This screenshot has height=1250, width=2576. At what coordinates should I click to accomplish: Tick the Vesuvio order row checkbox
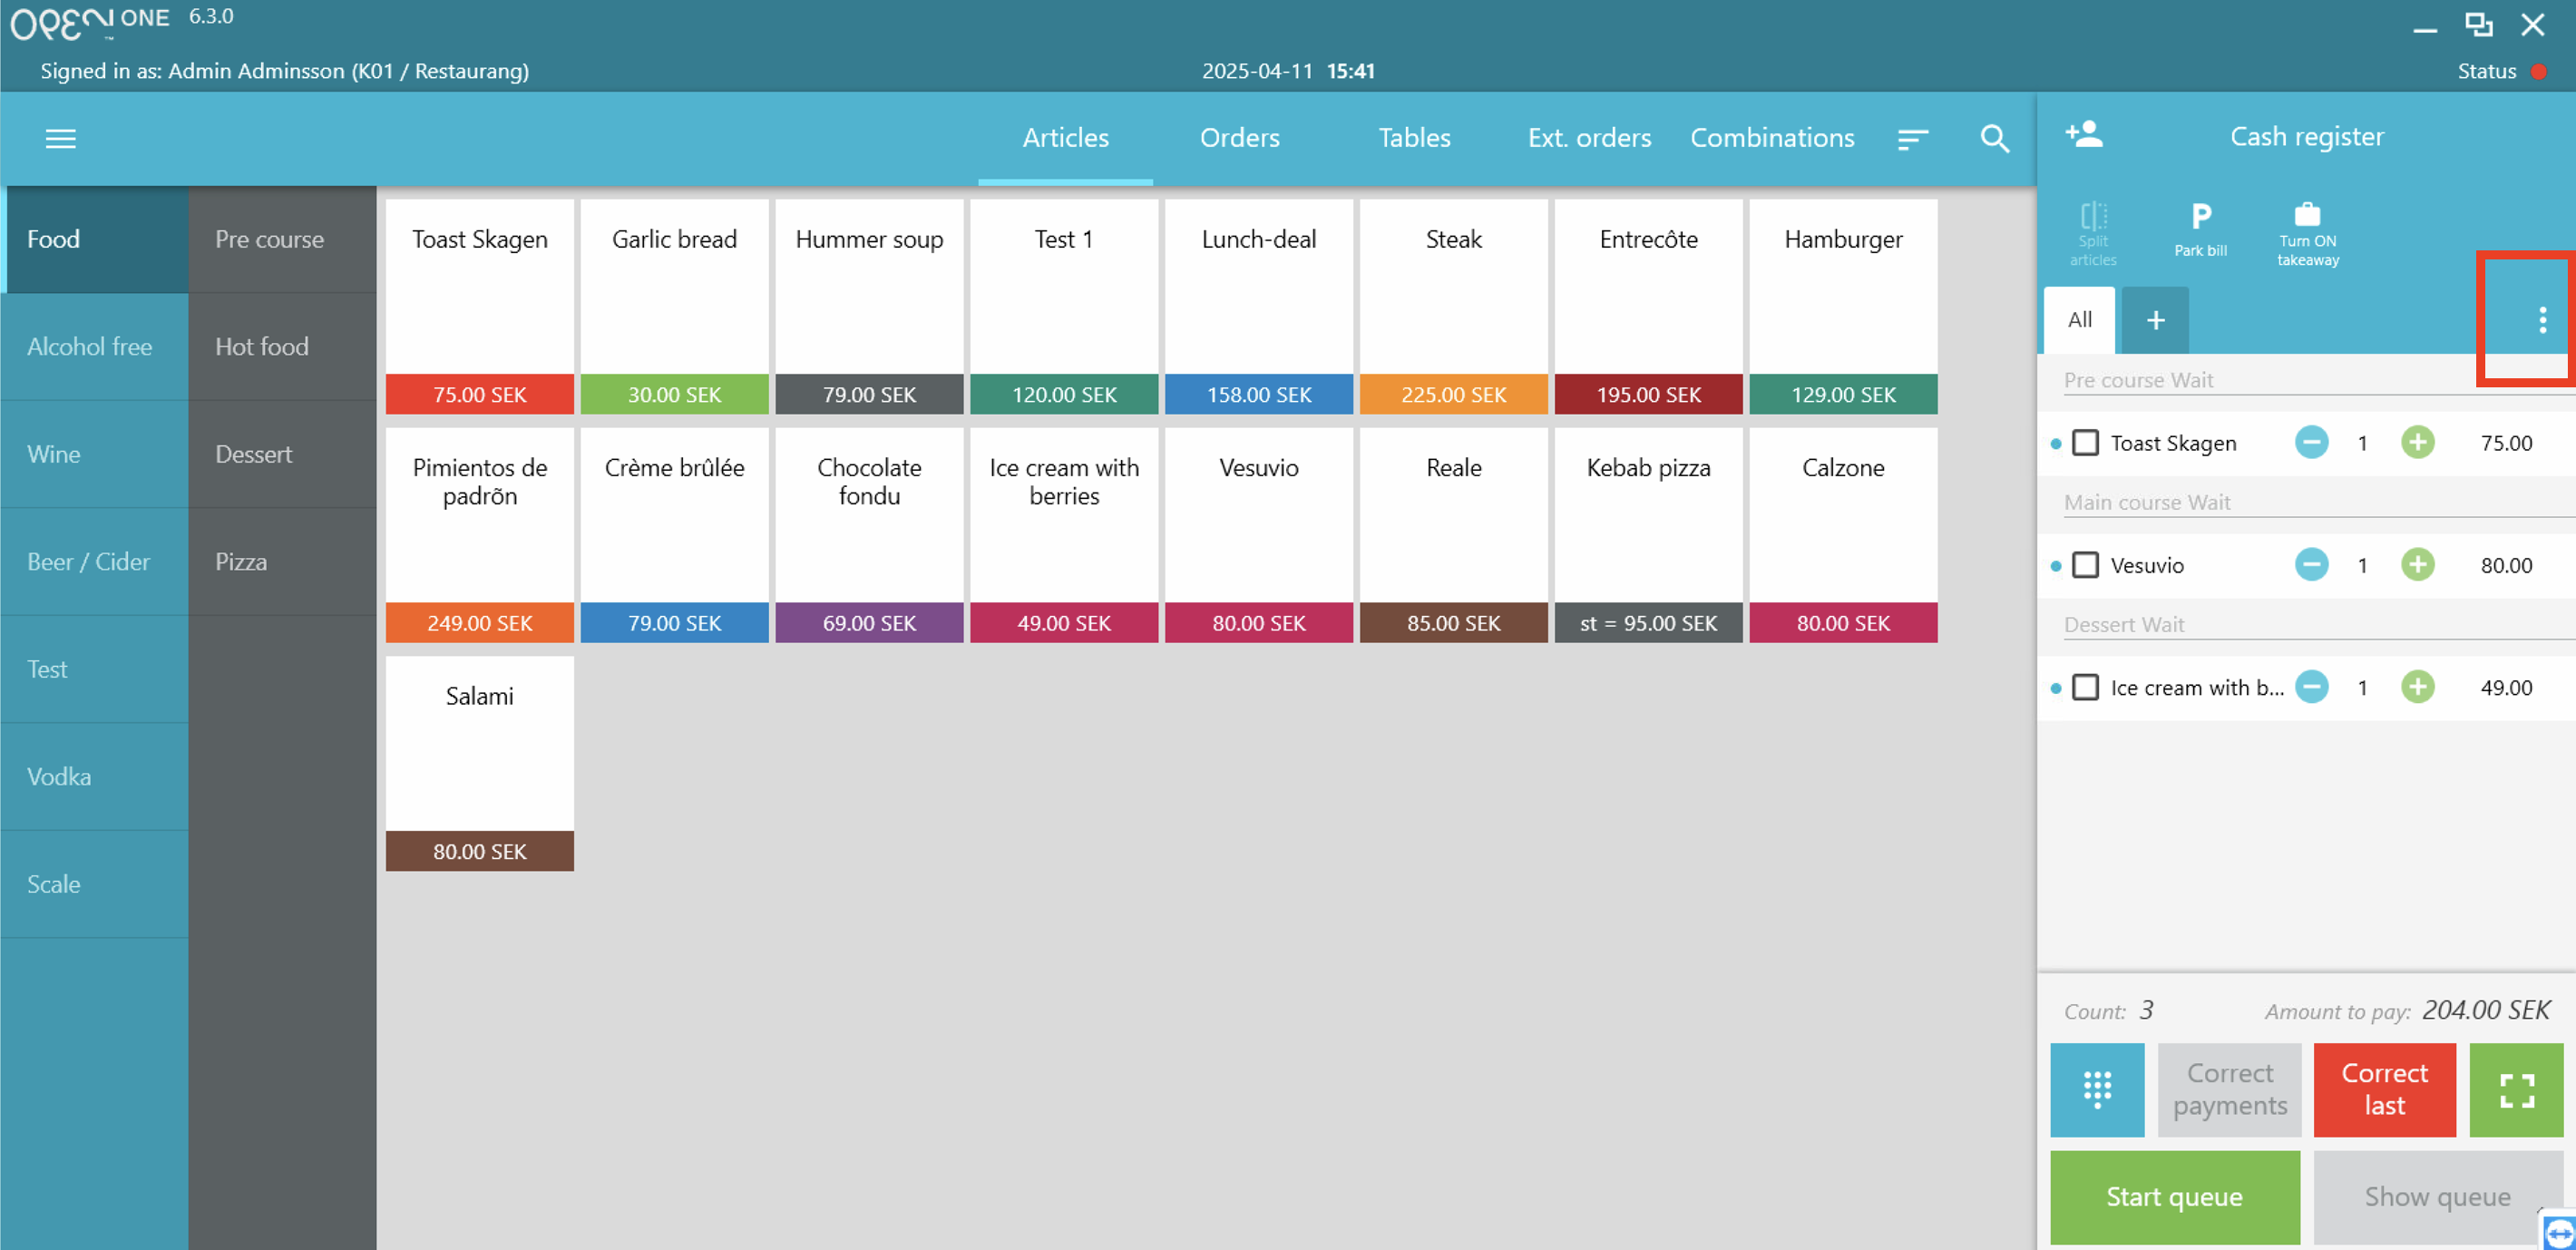point(2085,565)
